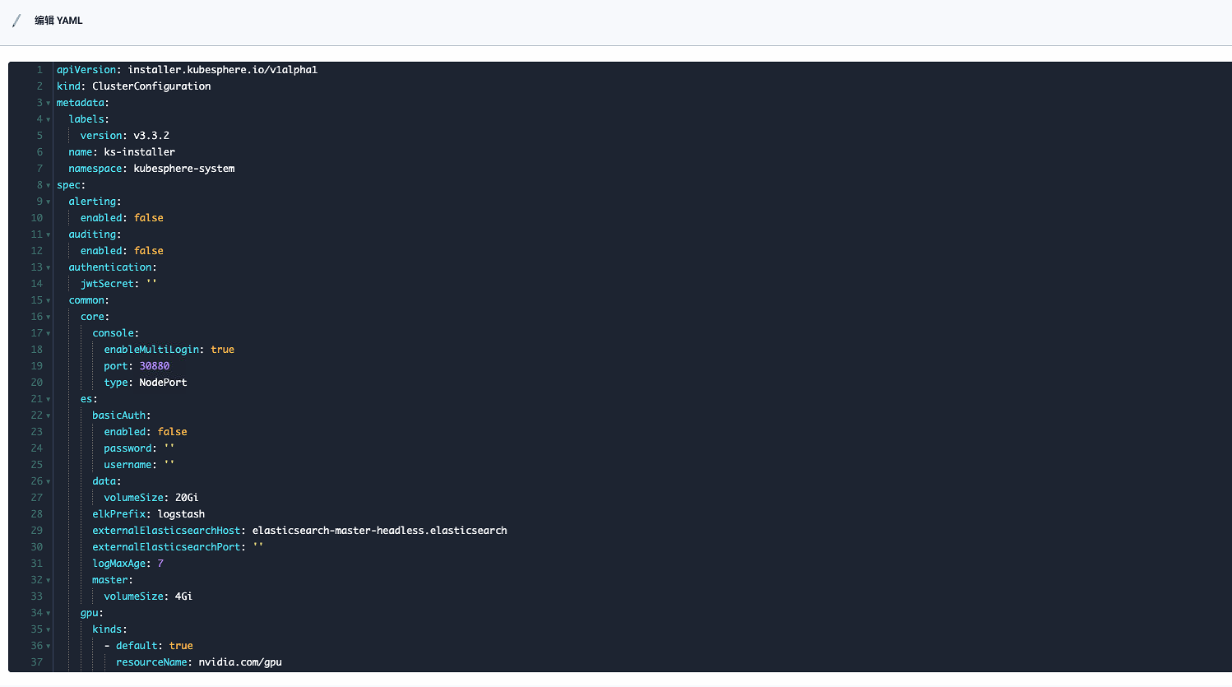Image resolution: width=1232 pixels, height=687 pixels.
Task: Click line number 1 in the gutter
Action: (39, 70)
